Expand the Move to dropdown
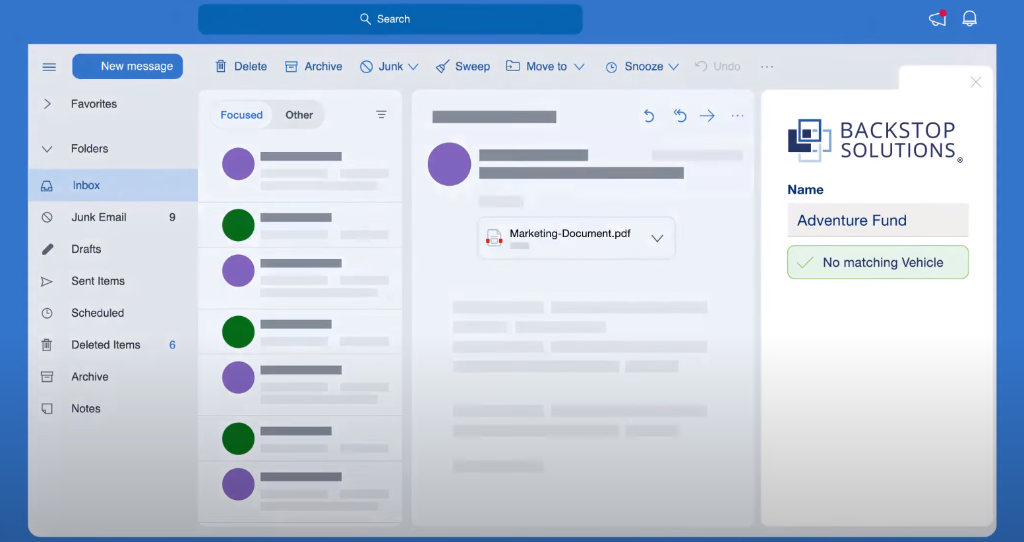The height and width of the screenshot is (542, 1024). pos(580,66)
